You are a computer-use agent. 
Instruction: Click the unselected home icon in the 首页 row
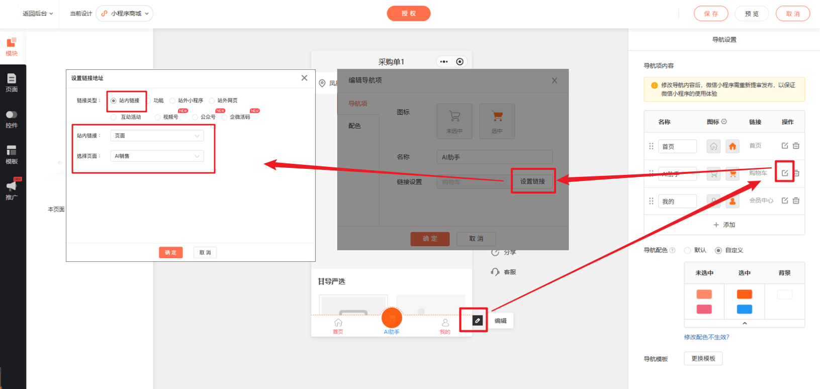713,146
